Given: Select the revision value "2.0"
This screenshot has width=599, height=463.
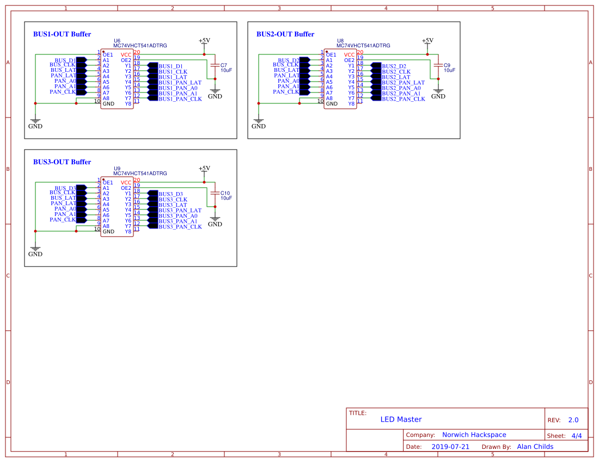Looking at the screenshot, I should coord(573,420).
